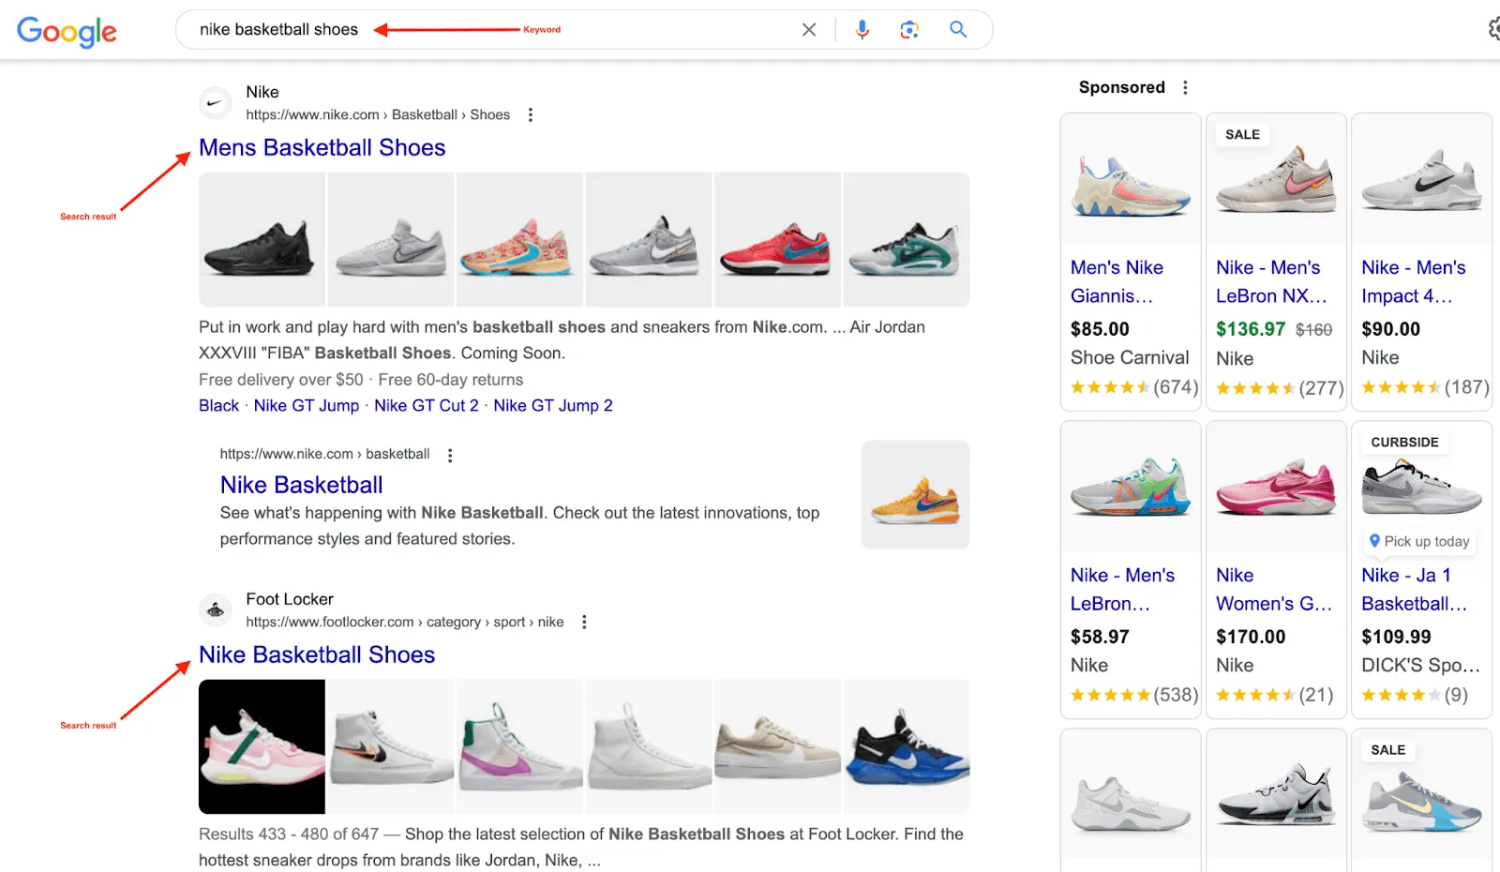Click the red Nike shoe image in the carousel
The height and width of the screenshot is (872, 1500).
tap(778, 239)
